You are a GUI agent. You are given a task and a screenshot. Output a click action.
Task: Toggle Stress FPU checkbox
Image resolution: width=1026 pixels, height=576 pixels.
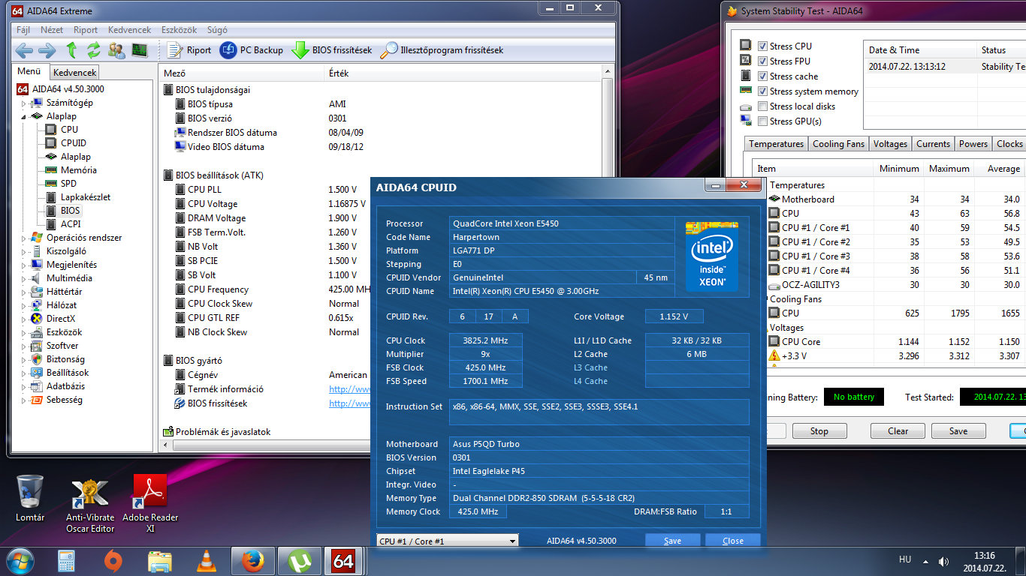(763, 61)
